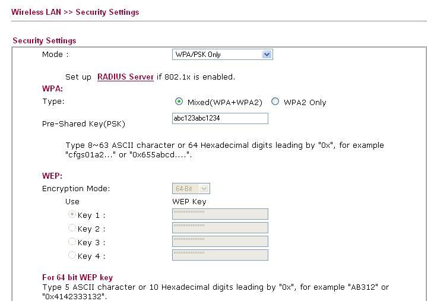Click the WEP Key 2 text field
Viewport: 431px width, 301px height.
click(220, 228)
